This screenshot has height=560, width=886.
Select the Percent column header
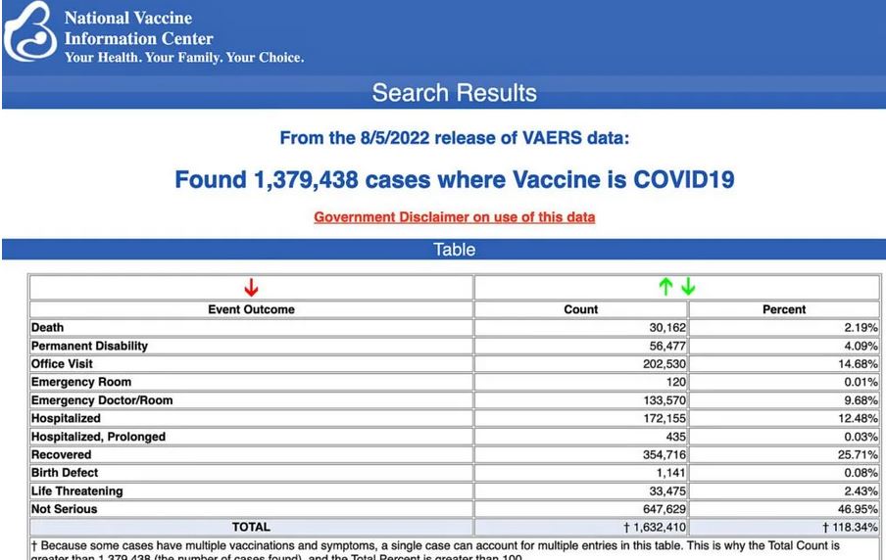point(784,309)
